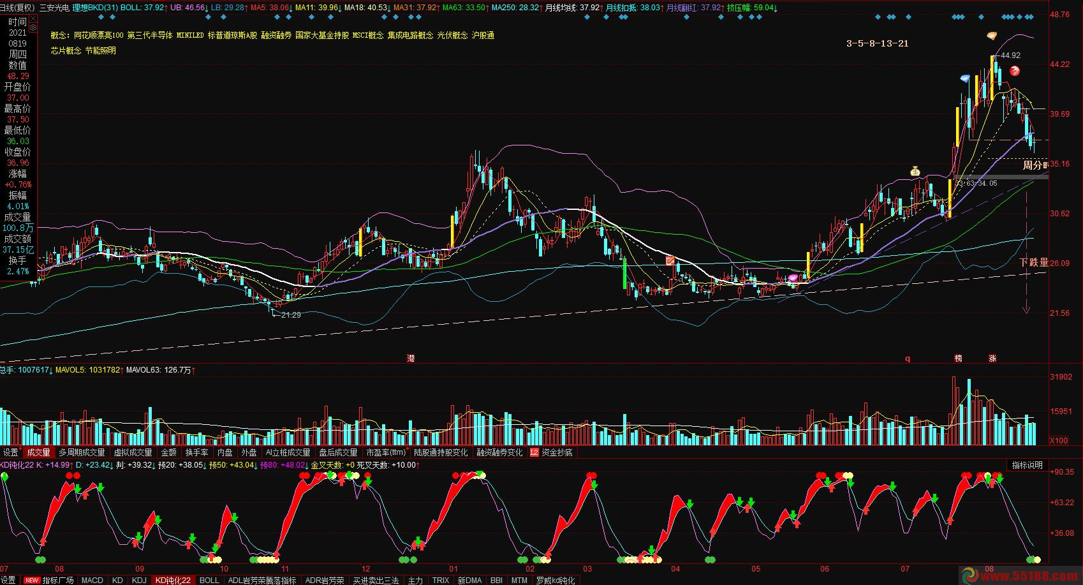Open the 融资融券变化 tab
The image size is (1083, 585).
click(499, 452)
